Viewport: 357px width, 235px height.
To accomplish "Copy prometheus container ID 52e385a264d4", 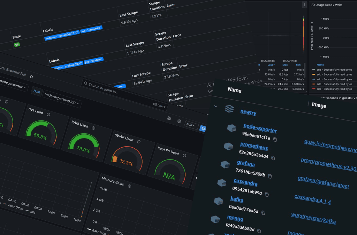I will (x=273, y=158).
